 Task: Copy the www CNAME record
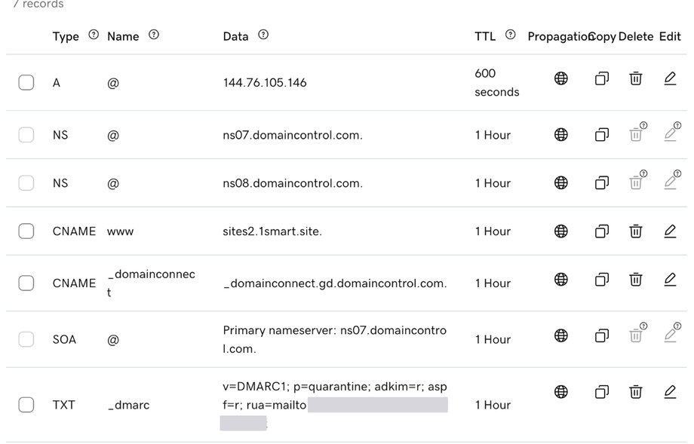(x=601, y=231)
